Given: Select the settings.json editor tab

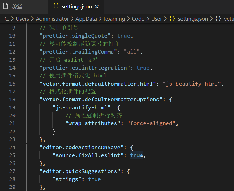Looking at the screenshot, I should click(76, 7).
